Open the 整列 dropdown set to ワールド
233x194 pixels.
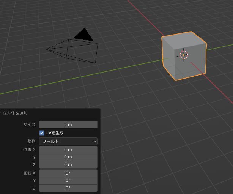68,141
